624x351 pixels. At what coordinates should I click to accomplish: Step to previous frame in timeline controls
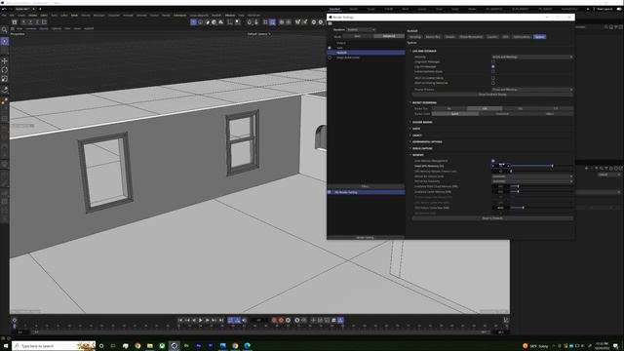click(194, 320)
